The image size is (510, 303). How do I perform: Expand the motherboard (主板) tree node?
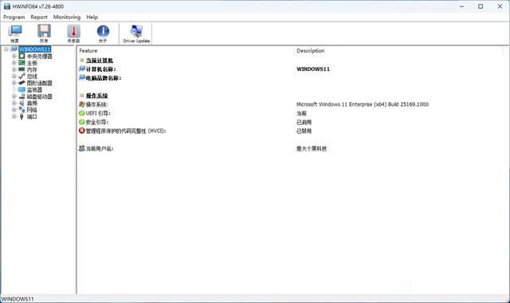(14, 63)
